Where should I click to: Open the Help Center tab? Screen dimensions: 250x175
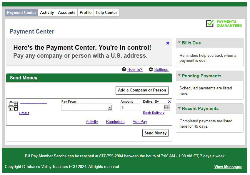pos(106,12)
